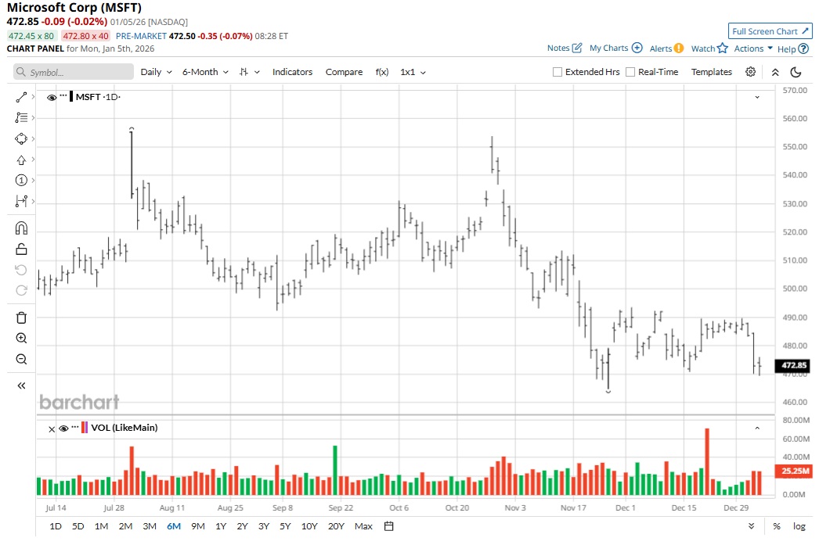Open the Indicators menu
Viewport: 837px width, 545px height.
coord(293,72)
